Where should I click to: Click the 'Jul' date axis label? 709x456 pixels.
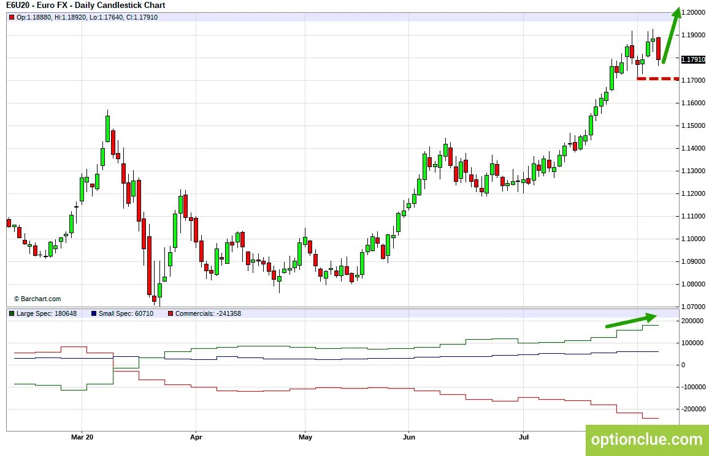[x=524, y=437]
